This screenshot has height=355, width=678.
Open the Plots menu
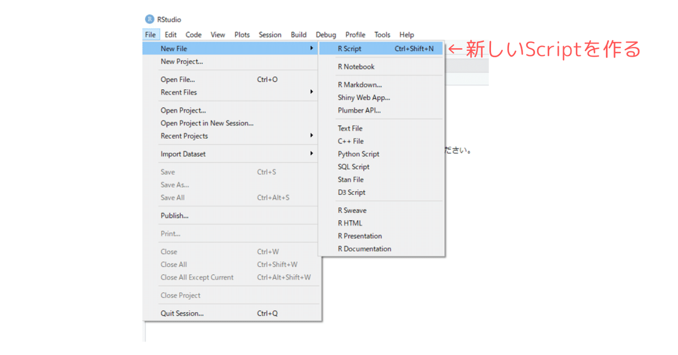242,34
